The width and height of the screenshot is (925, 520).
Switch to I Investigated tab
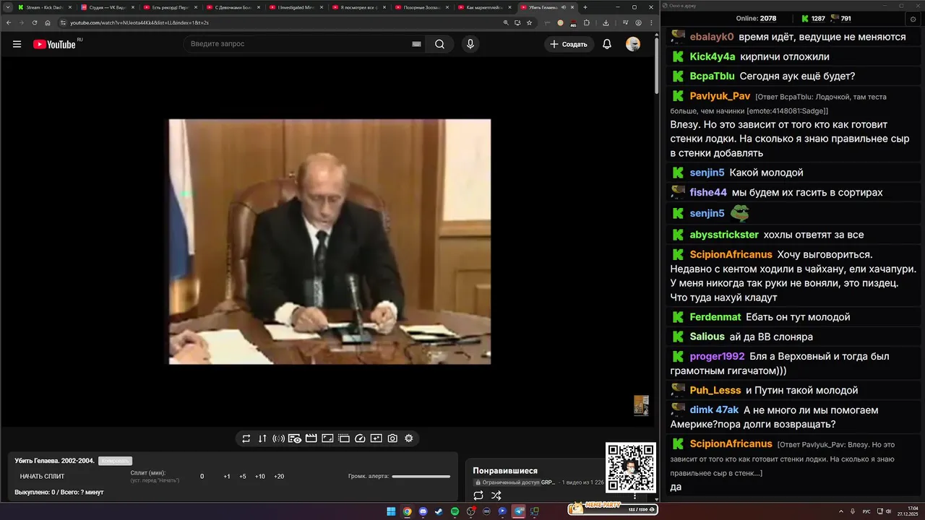click(x=296, y=7)
